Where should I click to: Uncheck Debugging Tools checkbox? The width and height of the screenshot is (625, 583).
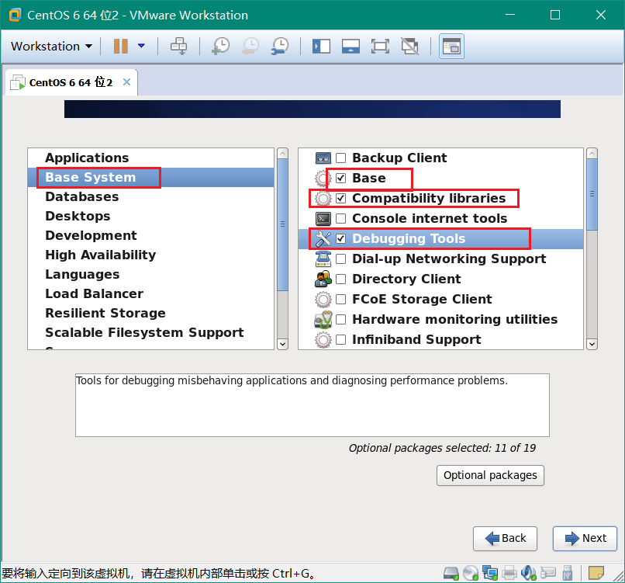click(340, 238)
